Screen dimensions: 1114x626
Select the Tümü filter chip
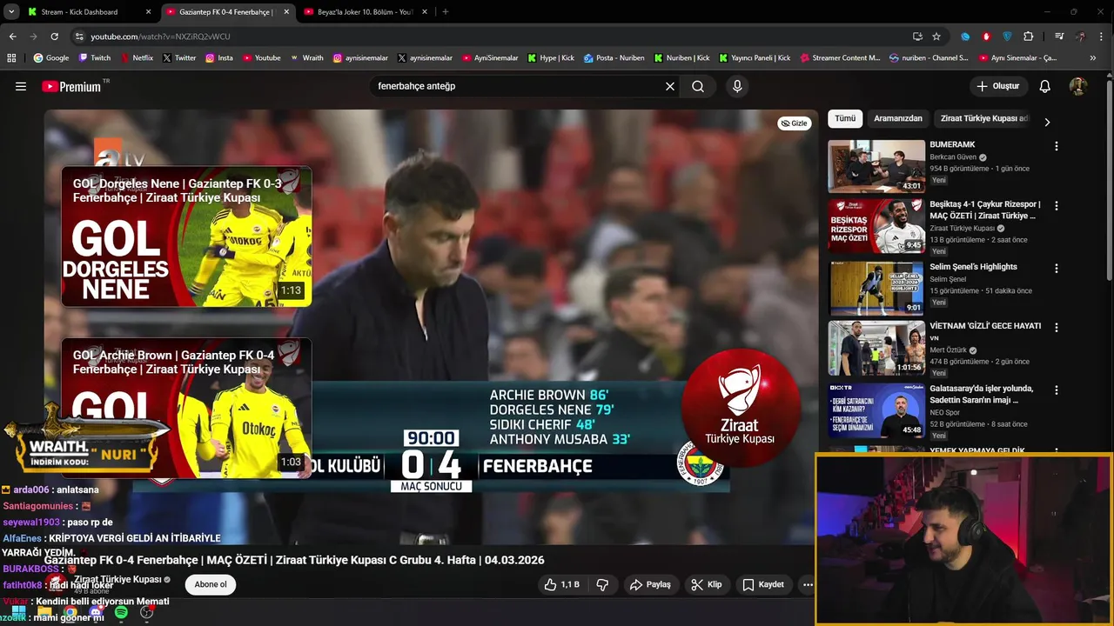[845, 118]
